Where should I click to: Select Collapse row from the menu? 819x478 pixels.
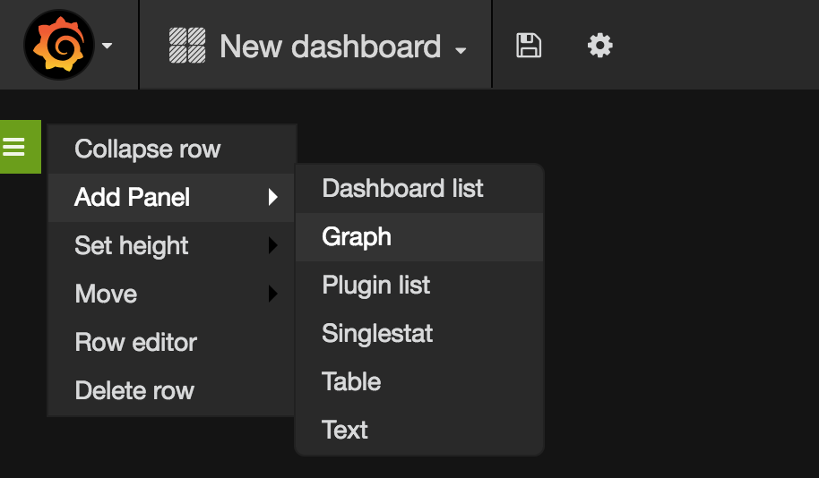click(x=172, y=149)
